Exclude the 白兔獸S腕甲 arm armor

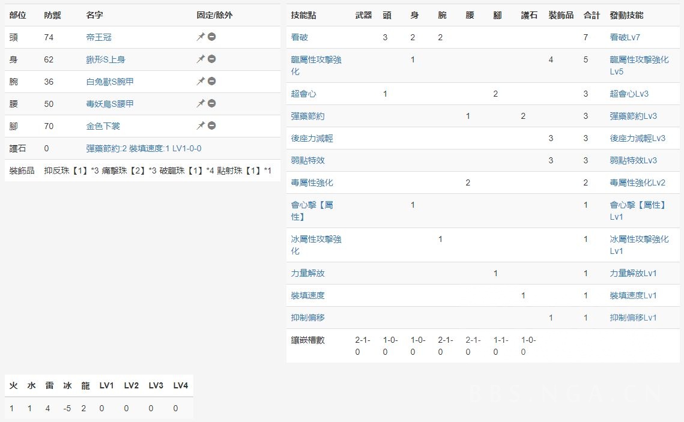211,82
